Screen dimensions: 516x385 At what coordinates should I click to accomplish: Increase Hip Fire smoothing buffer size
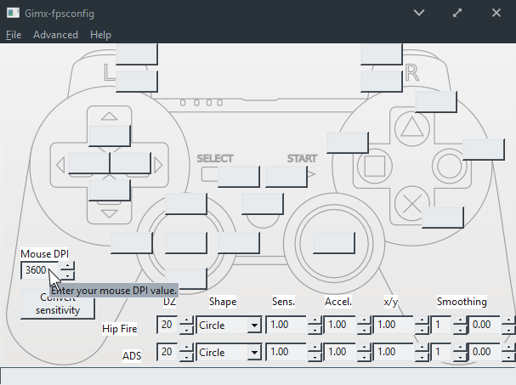(460, 320)
